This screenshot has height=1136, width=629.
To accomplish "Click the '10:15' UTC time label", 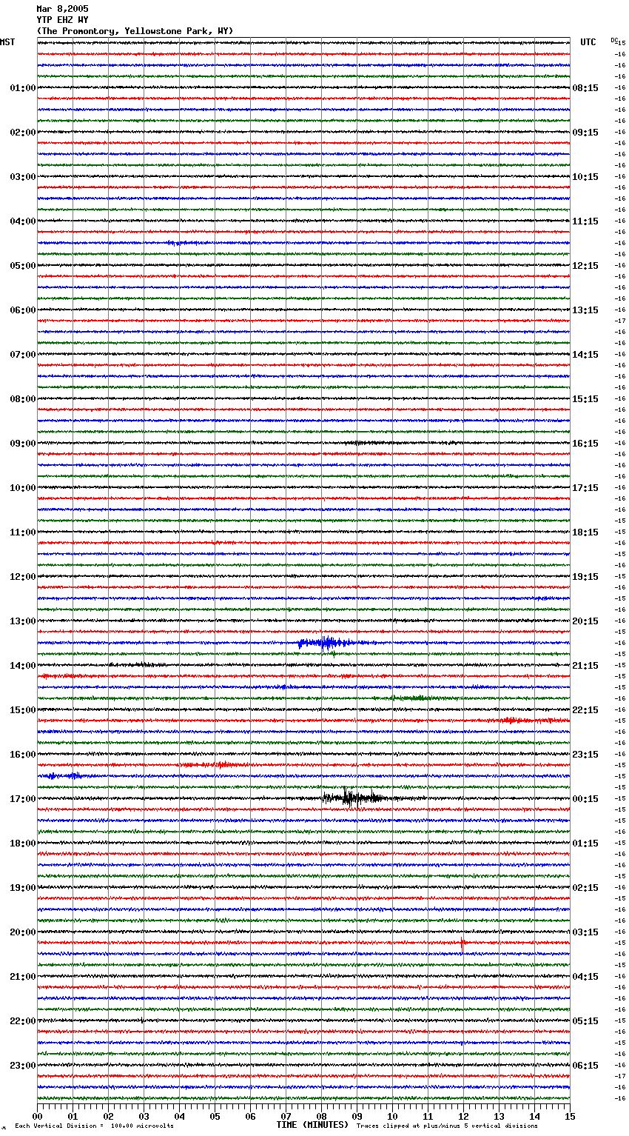I will point(585,177).
